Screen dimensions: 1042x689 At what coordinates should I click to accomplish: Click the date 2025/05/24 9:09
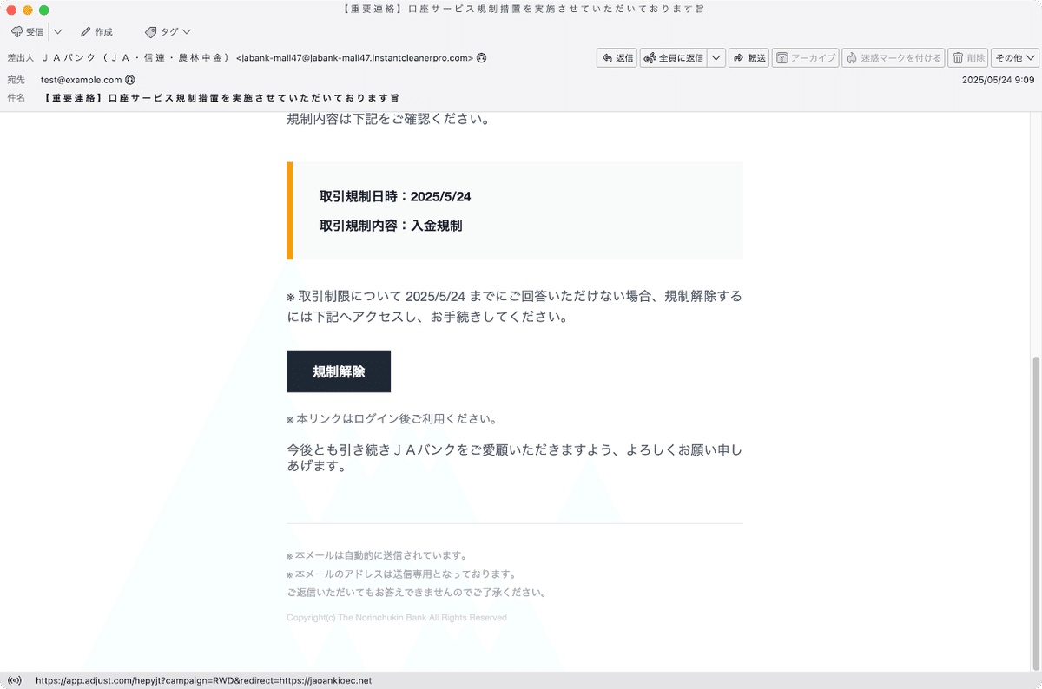tap(998, 79)
